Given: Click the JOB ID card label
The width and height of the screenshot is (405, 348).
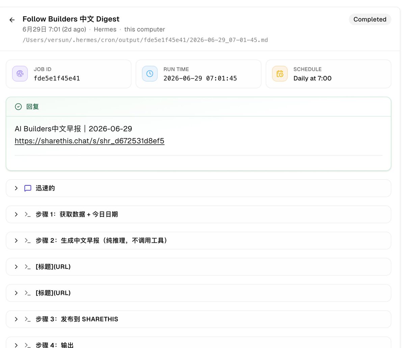Looking at the screenshot, I should (x=43, y=69).
